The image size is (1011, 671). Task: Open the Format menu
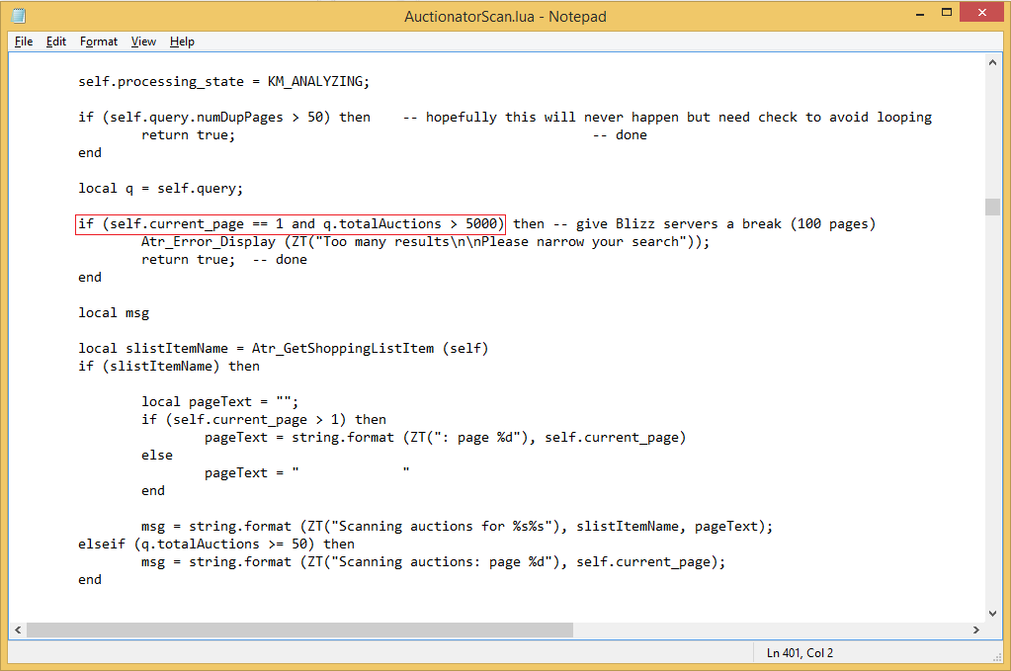click(99, 42)
